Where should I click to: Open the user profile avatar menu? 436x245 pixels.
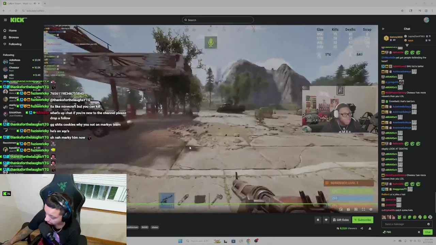click(x=426, y=20)
